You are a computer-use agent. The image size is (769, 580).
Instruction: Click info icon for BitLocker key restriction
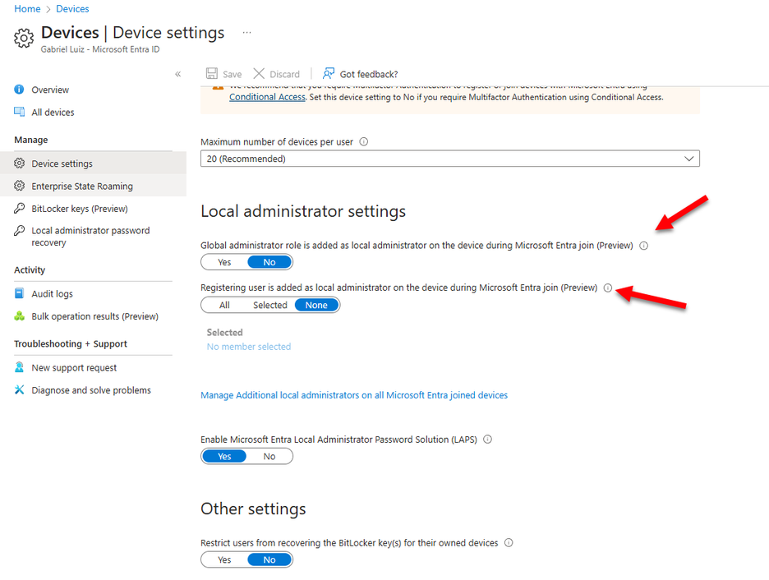509,543
